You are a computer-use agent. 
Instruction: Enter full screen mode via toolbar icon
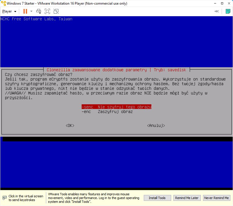point(47,11)
